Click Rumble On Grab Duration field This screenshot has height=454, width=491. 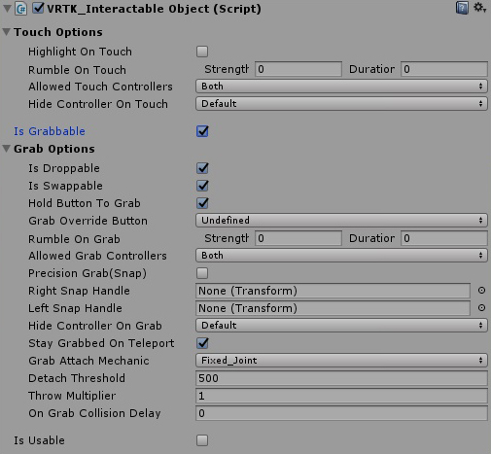[x=444, y=238]
